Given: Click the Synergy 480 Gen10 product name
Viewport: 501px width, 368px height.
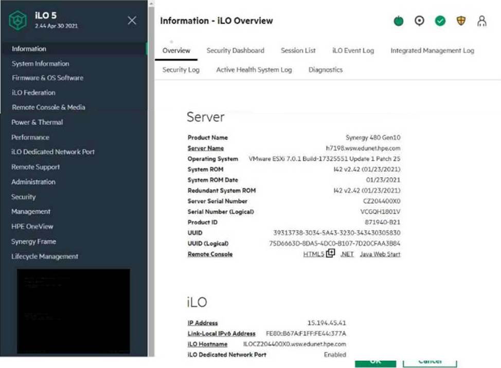Looking at the screenshot, I should pyautogui.click(x=373, y=138).
